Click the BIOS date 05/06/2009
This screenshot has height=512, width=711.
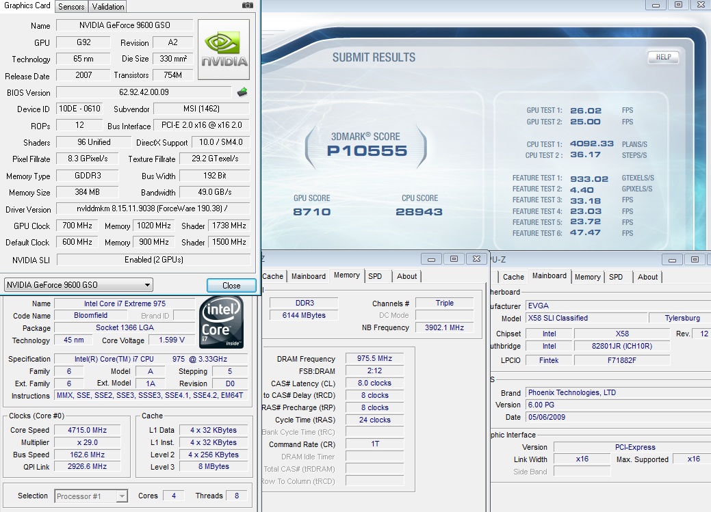tap(619, 417)
